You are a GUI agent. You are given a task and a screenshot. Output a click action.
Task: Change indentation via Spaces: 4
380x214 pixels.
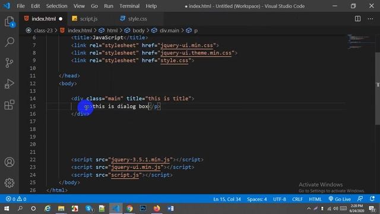coord(257,199)
